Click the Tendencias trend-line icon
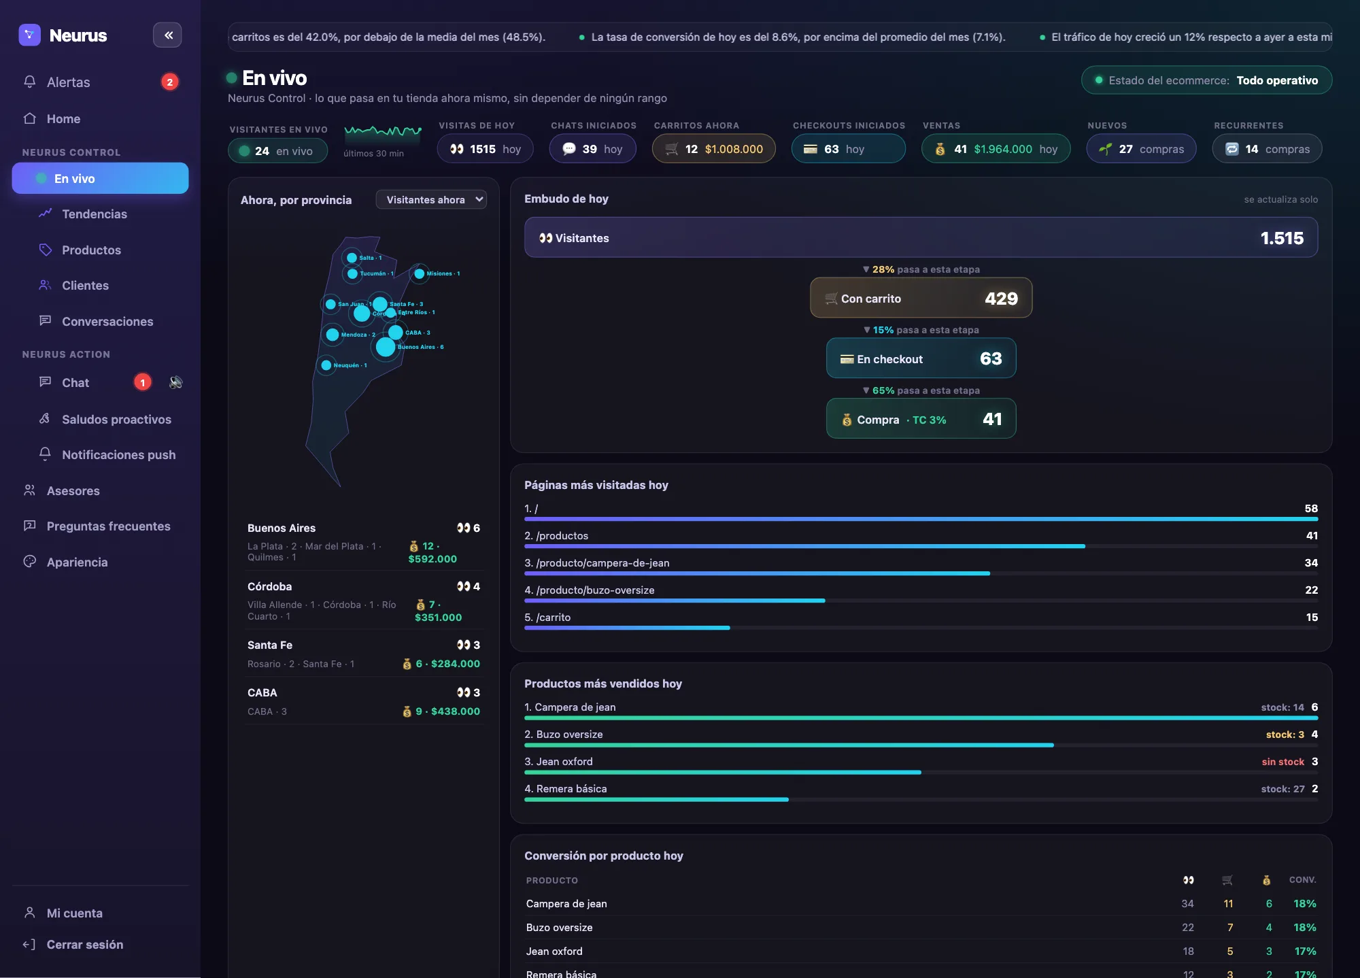This screenshot has height=978, width=1360. coord(46,214)
